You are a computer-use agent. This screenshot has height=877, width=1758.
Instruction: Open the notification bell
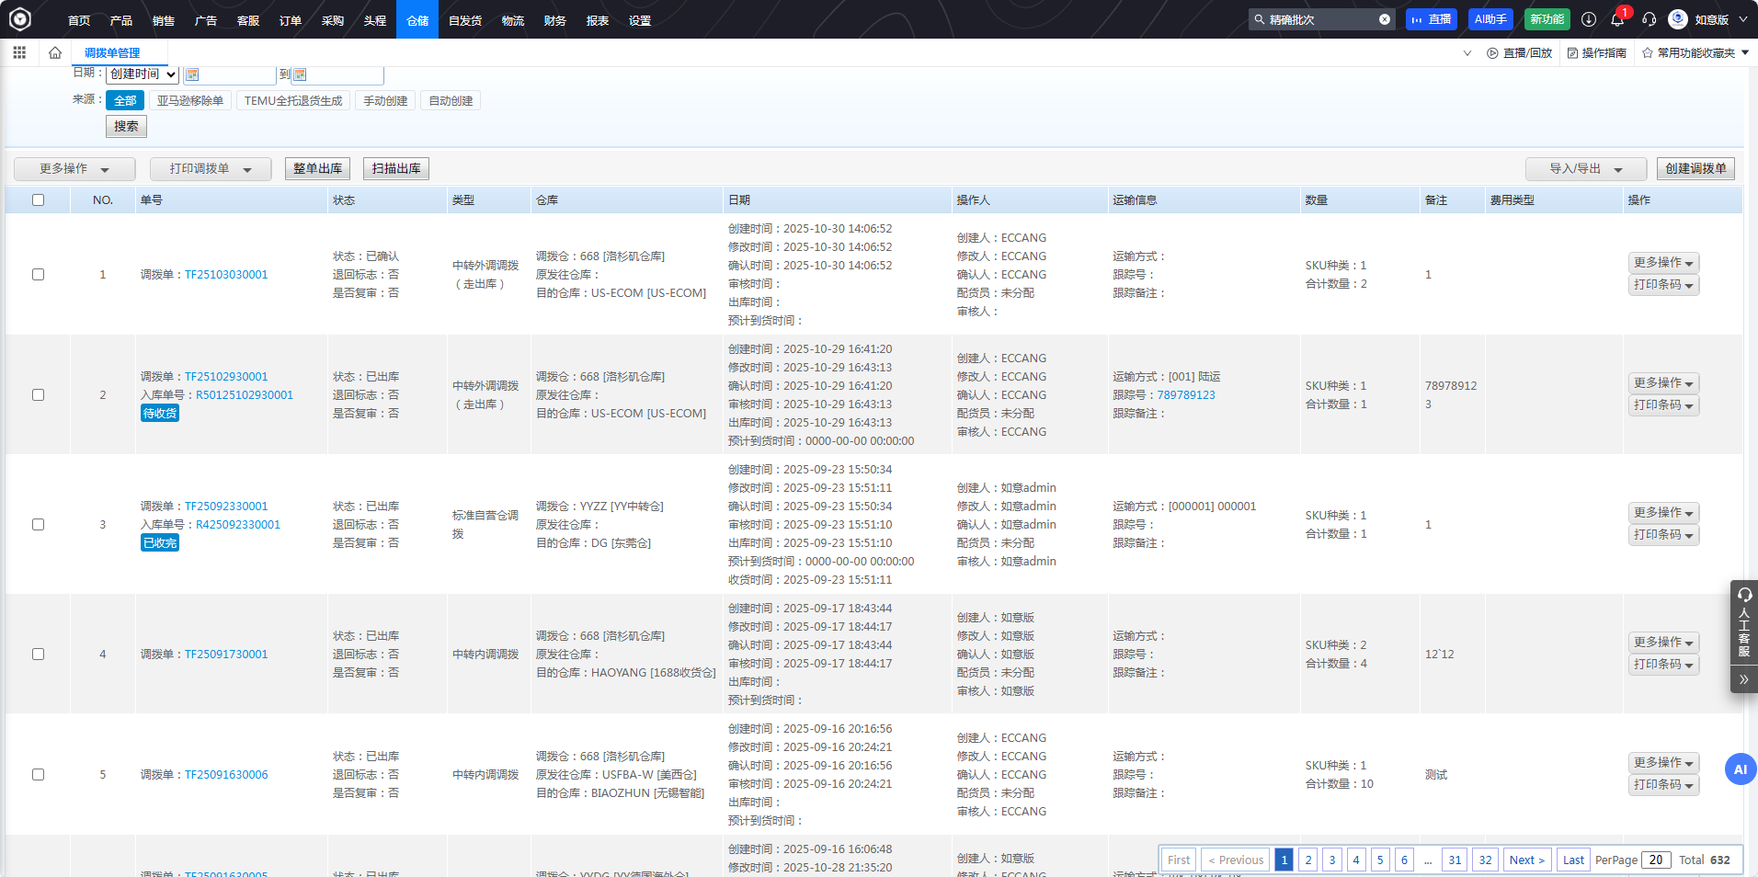coord(1617,19)
